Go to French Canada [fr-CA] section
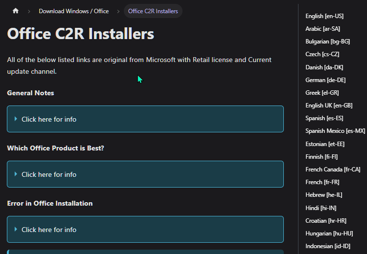367x254 pixels. click(x=333, y=169)
